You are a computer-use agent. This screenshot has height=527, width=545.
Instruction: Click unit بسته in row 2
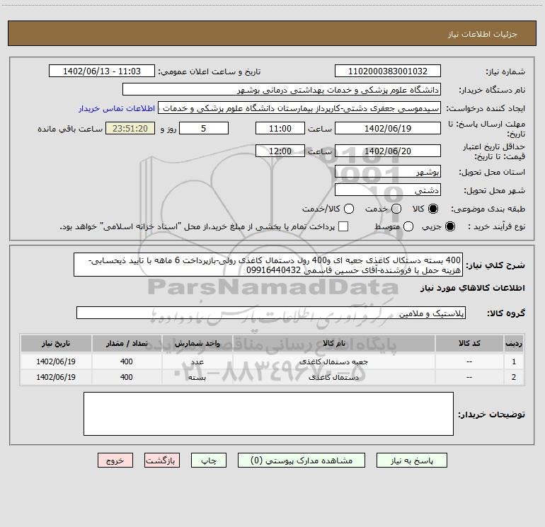(197, 377)
